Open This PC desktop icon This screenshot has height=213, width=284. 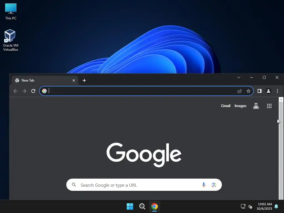(11, 12)
